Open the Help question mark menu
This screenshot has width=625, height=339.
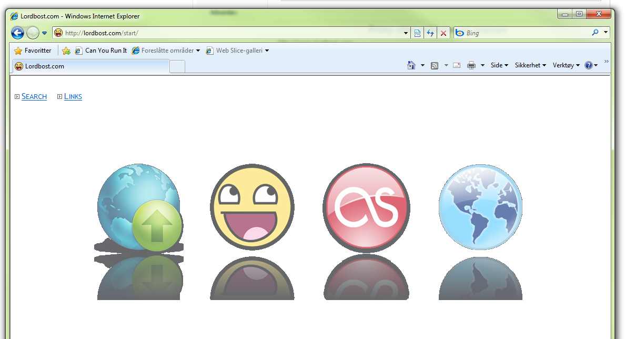click(x=591, y=65)
